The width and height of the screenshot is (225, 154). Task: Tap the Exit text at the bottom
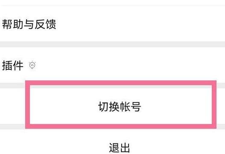(x=120, y=148)
